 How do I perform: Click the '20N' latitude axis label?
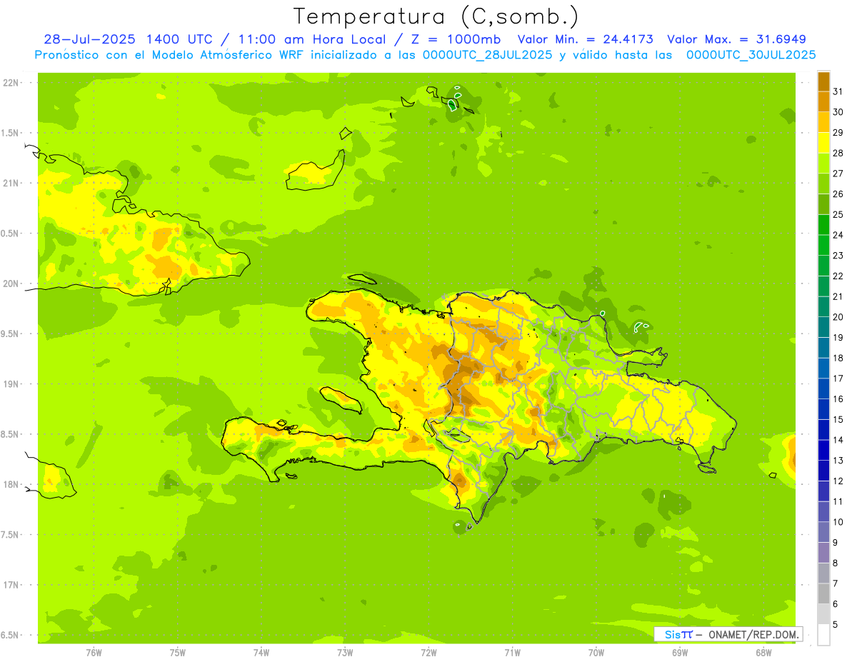[x=11, y=284]
